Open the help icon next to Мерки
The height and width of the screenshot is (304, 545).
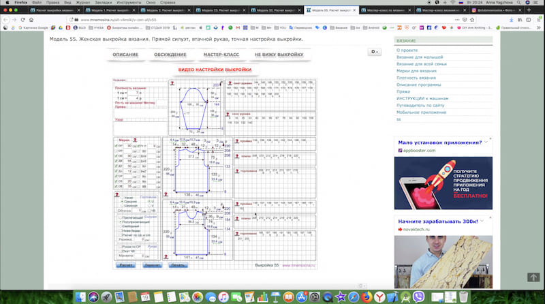pos(135,140)
